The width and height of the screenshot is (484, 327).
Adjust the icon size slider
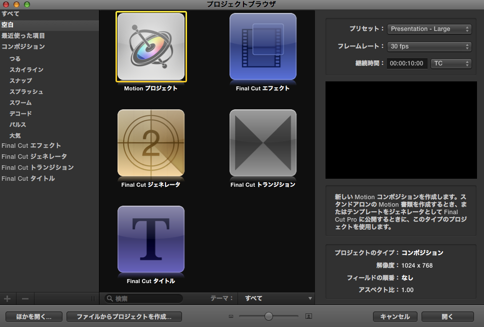(268, 316)
